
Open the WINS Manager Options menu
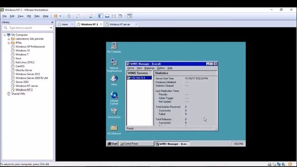point(161,68)
